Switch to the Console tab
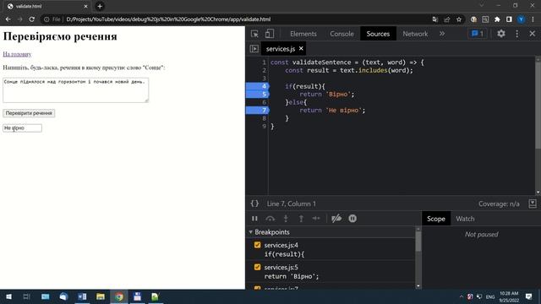Image resolution: width=541 pixels, height=304 pixels. pyautogui.click(x=342, y=34)
